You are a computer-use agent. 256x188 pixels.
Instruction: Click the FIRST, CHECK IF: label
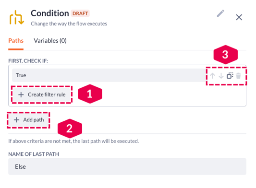28,61
